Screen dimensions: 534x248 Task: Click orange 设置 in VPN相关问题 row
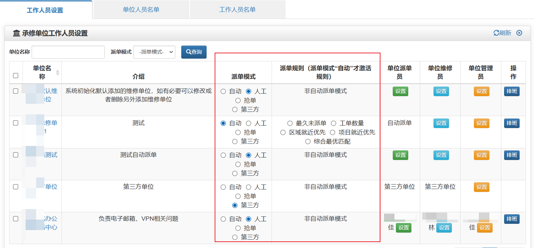point(485,228)
